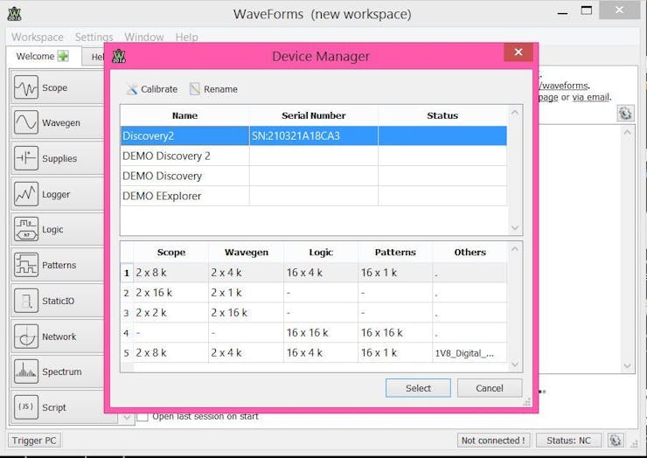Open the Supplies instrument
The image size is (647, 458).
click(x=58, y=158)
